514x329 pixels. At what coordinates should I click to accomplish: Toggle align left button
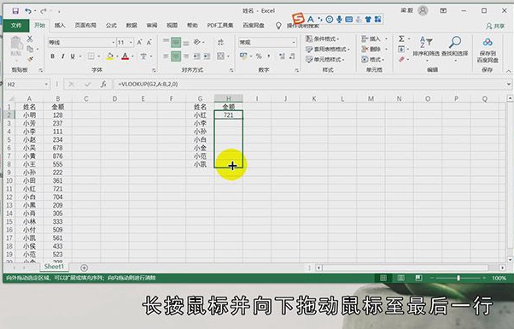click(x=166, y=56)
